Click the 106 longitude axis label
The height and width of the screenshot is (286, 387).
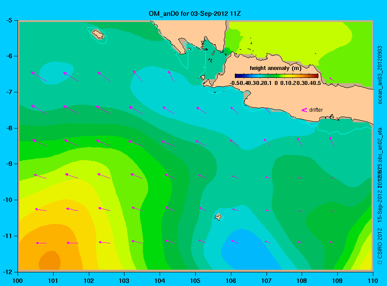231,281
